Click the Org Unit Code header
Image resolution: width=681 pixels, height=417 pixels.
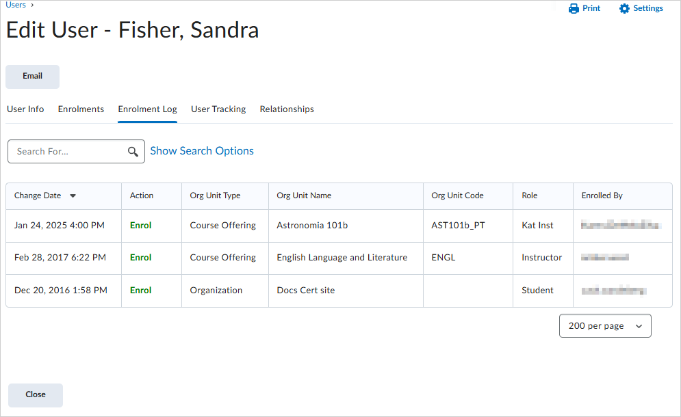[457, 196]
